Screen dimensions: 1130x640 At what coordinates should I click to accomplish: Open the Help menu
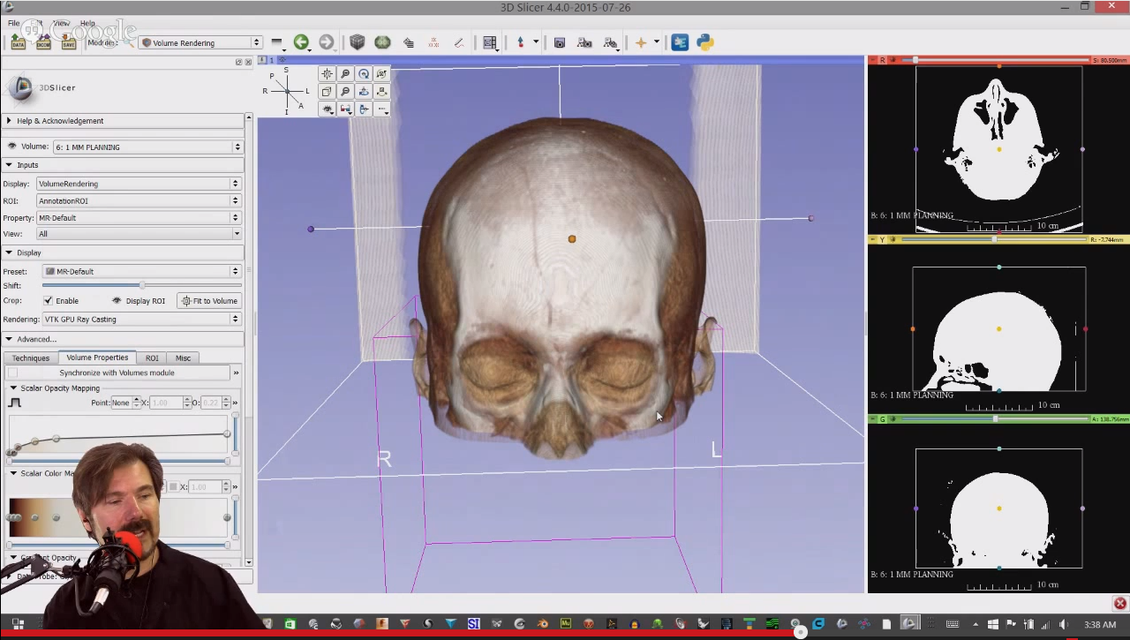tap(87, 23)
